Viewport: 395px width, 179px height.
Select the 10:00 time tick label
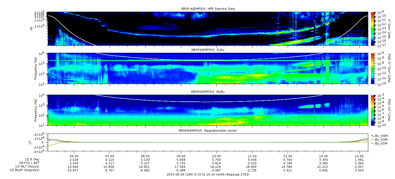tap(216, 156)
